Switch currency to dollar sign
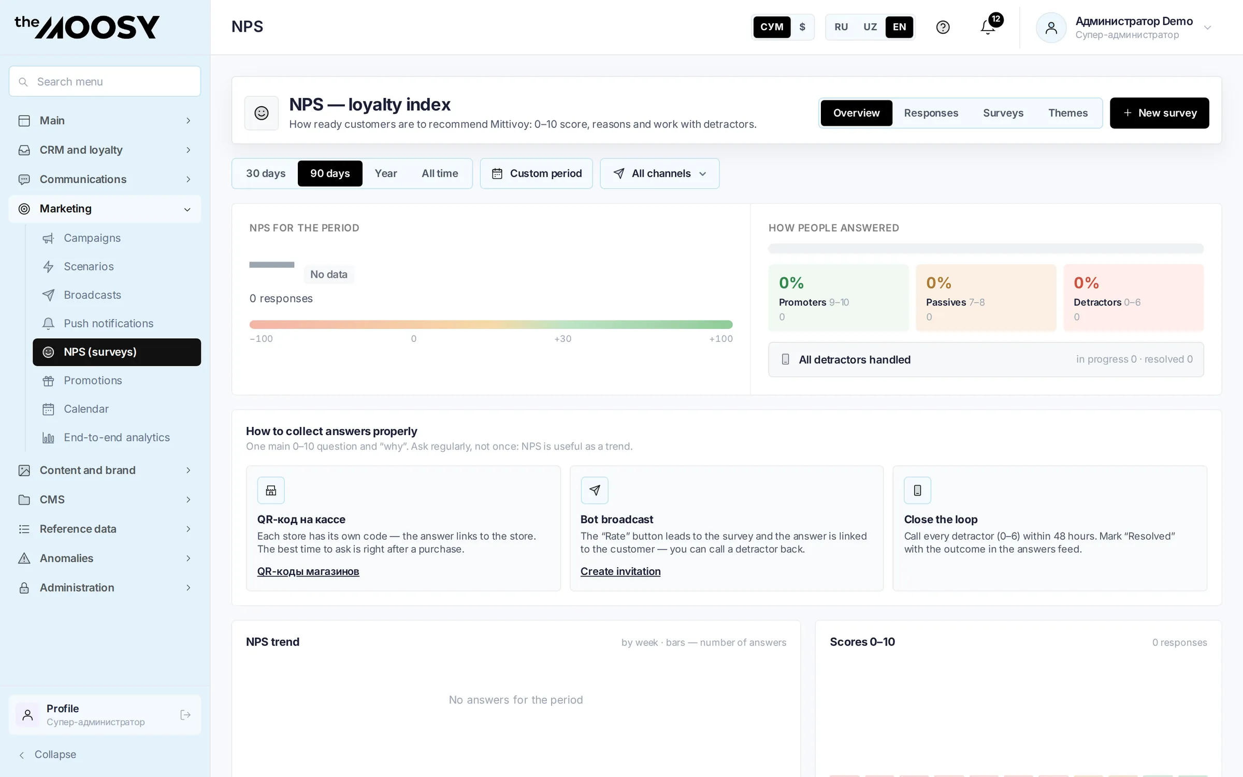The height and width of the screenshot is (777, 1243). pos(802,27)
